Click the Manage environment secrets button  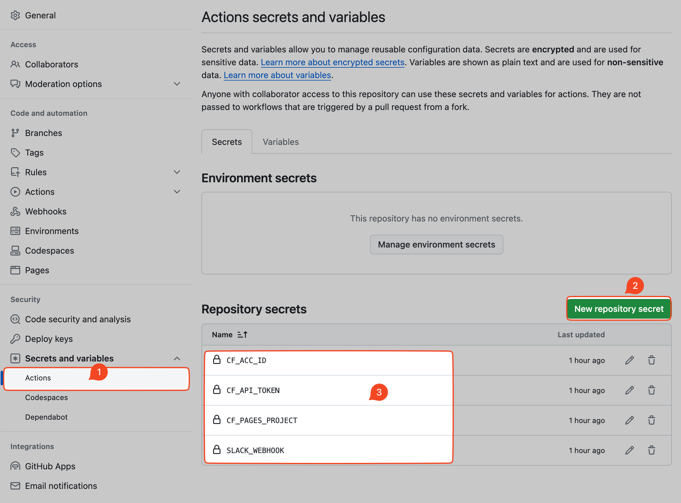pos(436,244)
